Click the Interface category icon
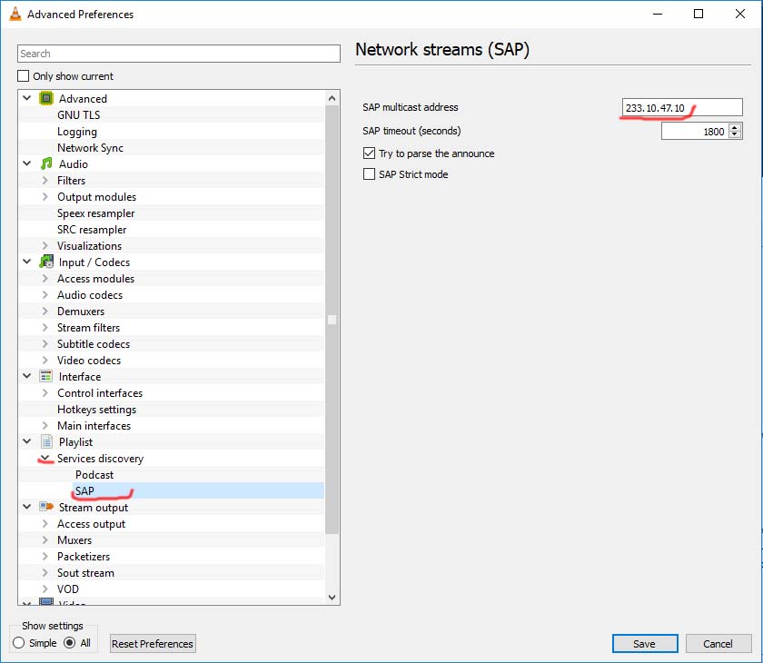Viewport: 763px width, 663px height. (46, 377)
